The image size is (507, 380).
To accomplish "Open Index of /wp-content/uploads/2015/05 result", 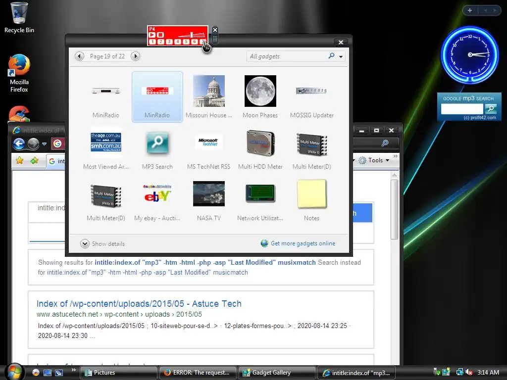I will point(139,304).
